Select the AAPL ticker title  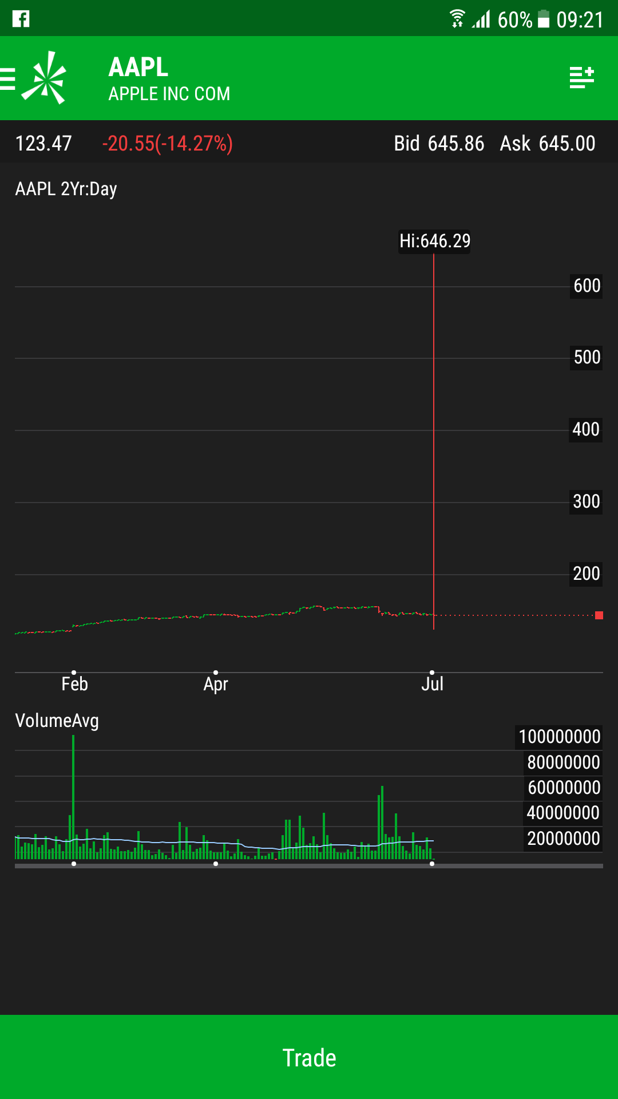[138, 67]
